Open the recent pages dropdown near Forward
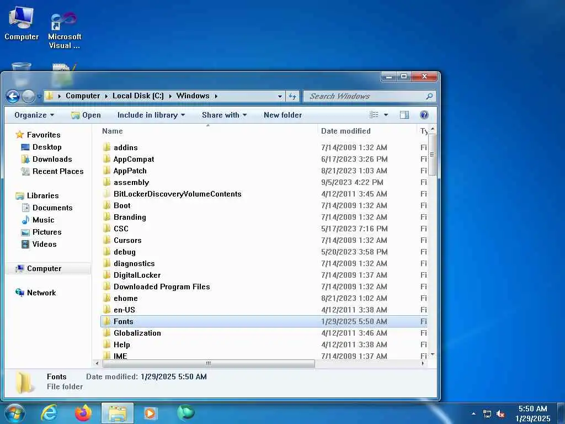The image size is (565, 424). point(39,96)
